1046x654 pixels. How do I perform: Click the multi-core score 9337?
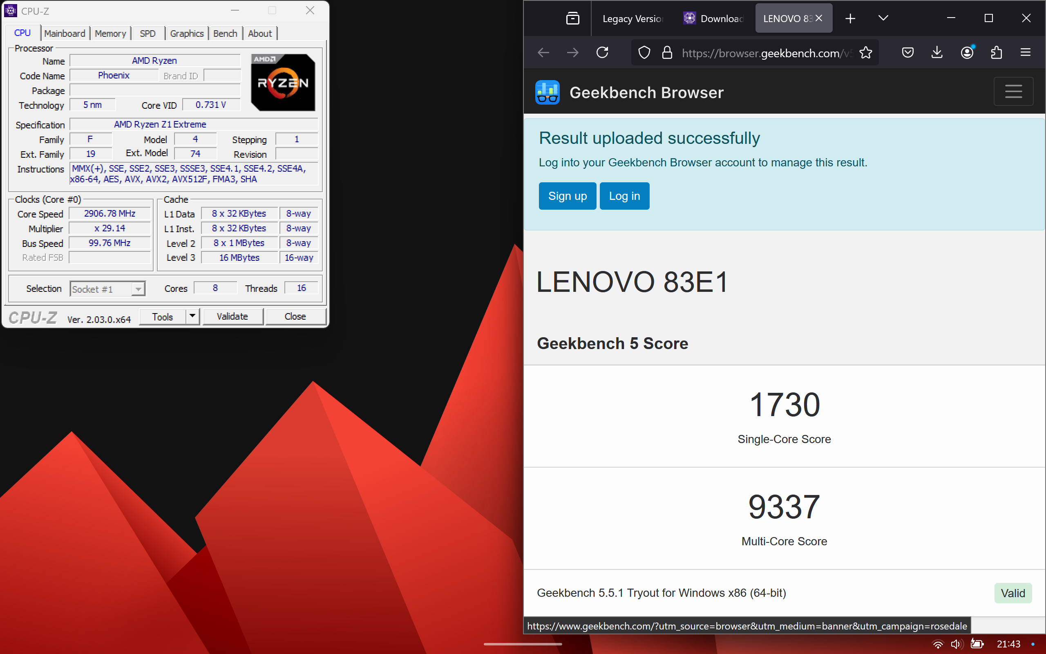(784, 506)
